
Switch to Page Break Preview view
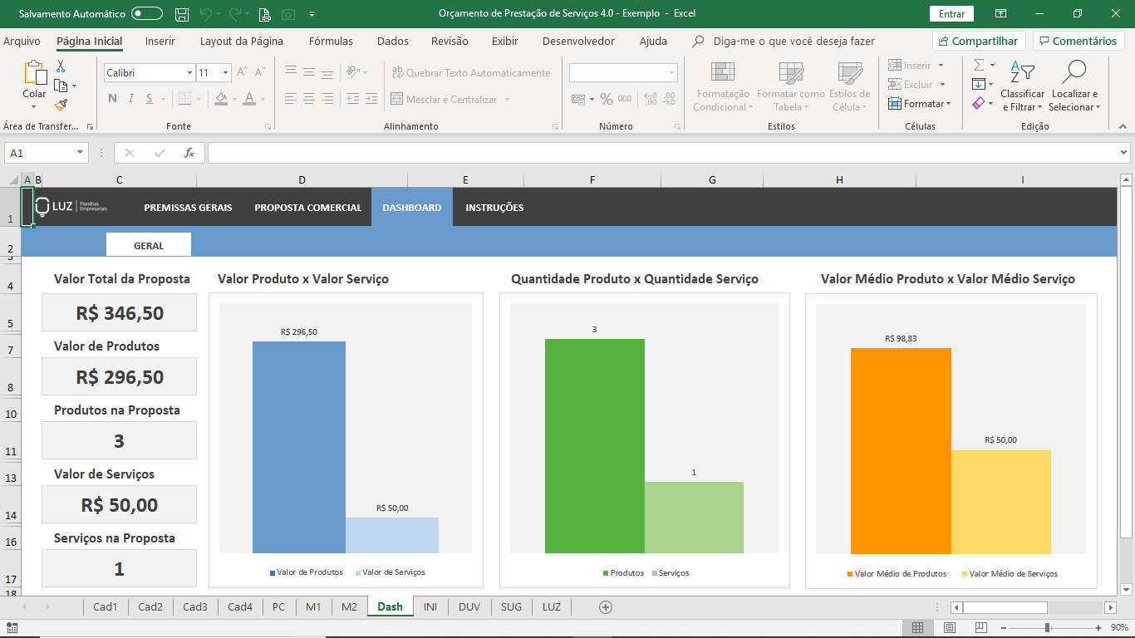pyautogui.click(x=982, y=627)
